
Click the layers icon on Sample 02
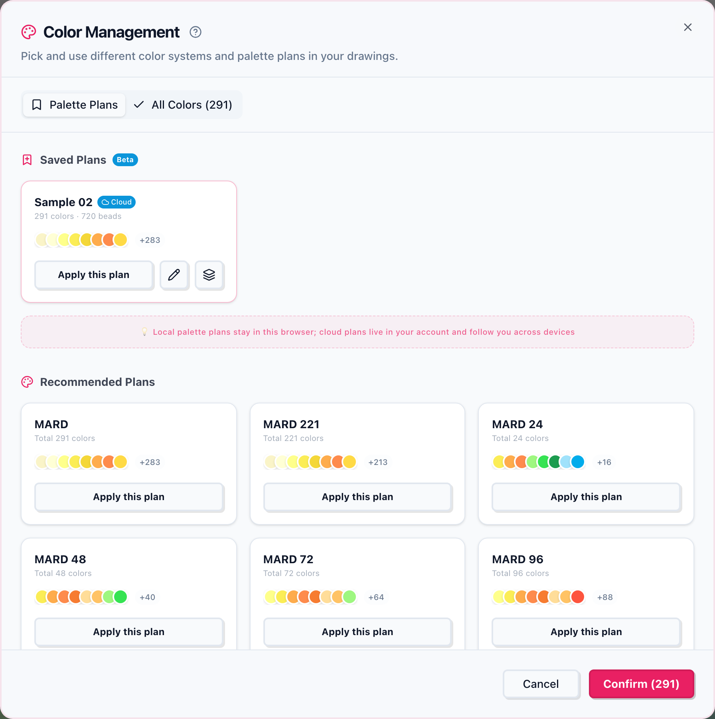[209, 275]
